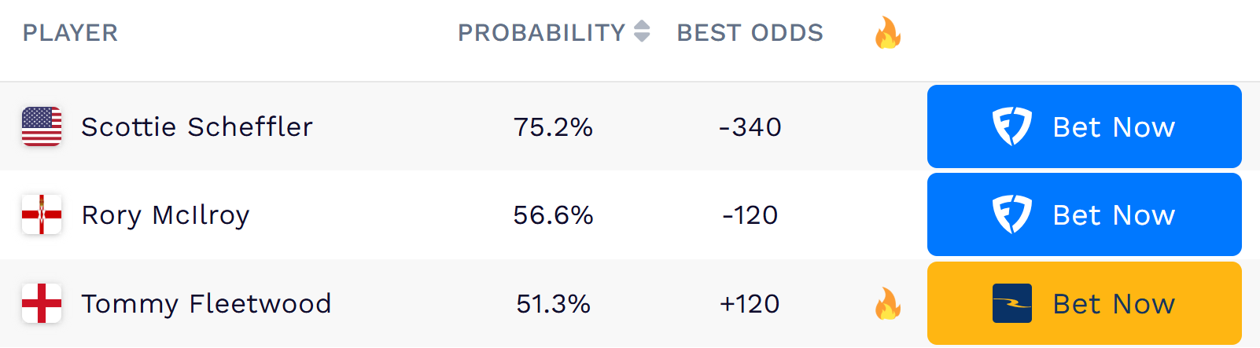Click FanDuel shield logo in McIlroy's button
Viewport: 1260px width, 348px height.
pos(1011,214)
